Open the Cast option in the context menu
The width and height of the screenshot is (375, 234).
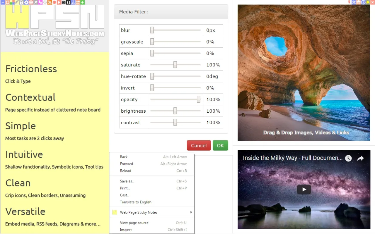click(x=125, y=195)
